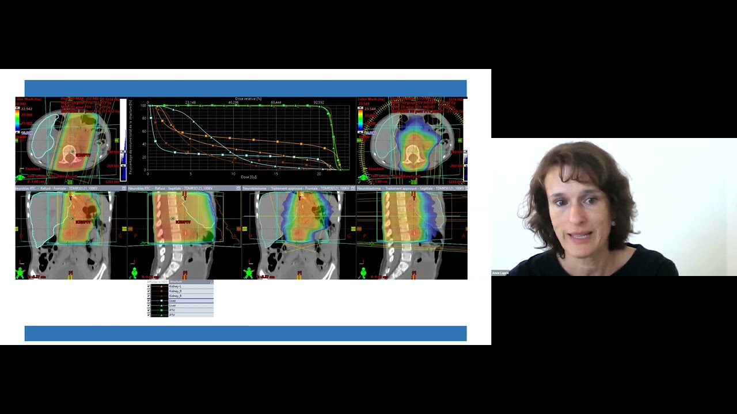The image size is (737, 414).
Task: Click lower color wash handle in approved view
Action: (360, 132)
